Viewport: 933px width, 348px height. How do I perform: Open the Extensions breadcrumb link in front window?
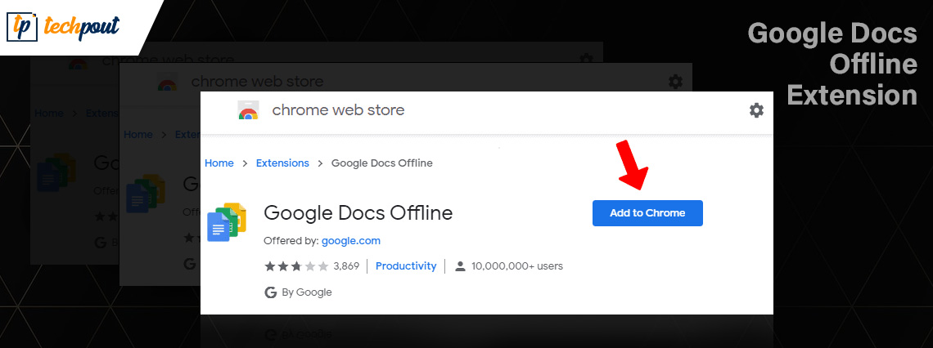282,163
